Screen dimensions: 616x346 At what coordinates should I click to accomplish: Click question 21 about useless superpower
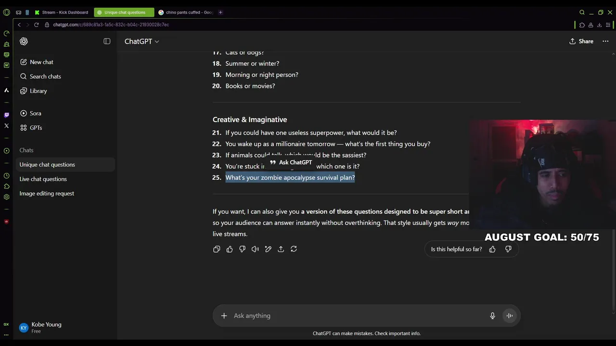click(311, 133)
